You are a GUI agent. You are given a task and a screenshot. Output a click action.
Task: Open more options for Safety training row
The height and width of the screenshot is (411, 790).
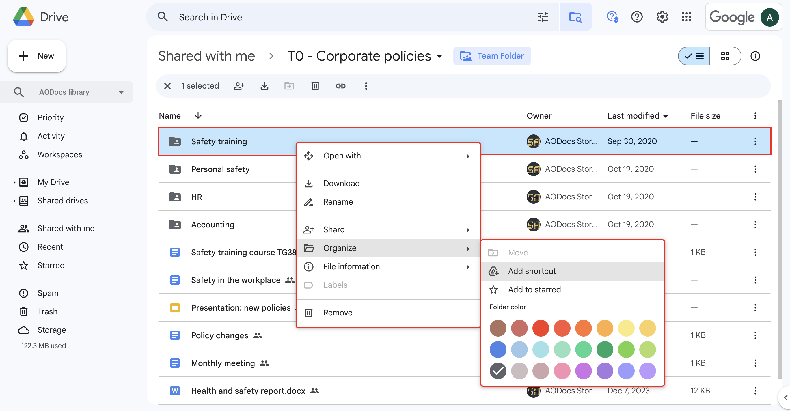[755, 141]
